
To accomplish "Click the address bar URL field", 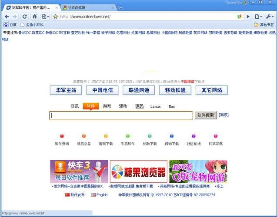I will (147, 17).
